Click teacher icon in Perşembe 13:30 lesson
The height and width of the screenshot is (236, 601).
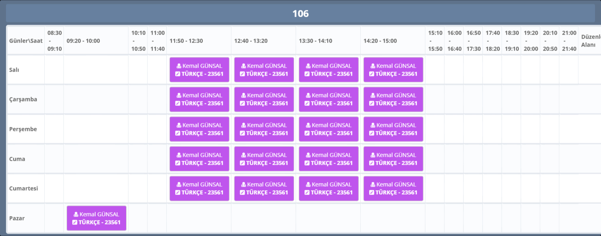[x=308, y=125]
